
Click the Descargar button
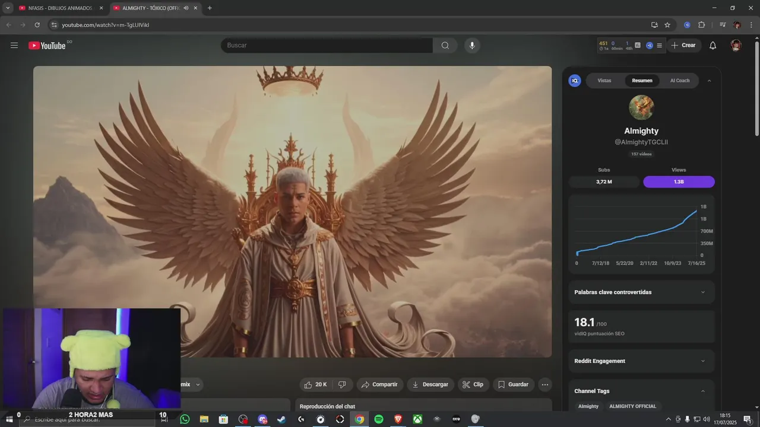pos(430,384)
